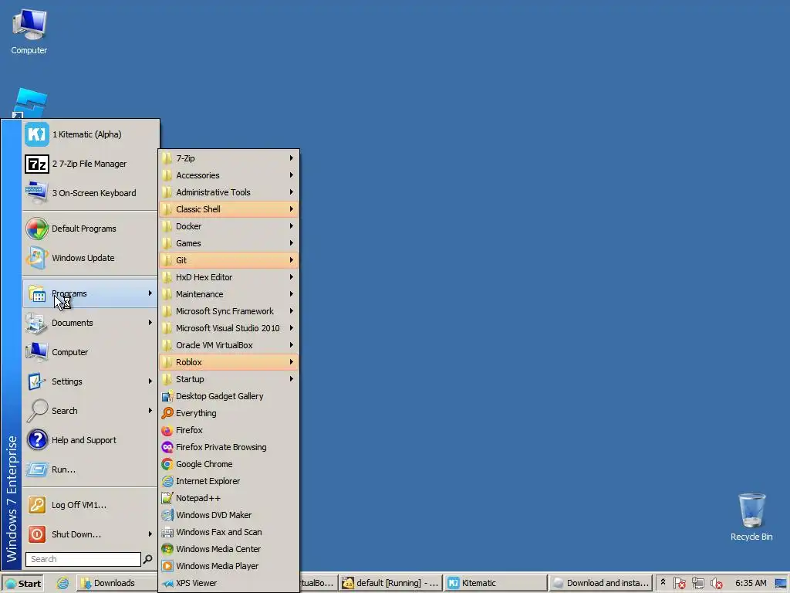This screenshot has height=593, width=790.
Task: Open the Programs menu entry
Action: pyautogui.click(x=90, y=293)
